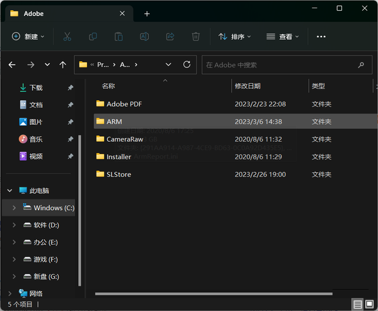Open the See more ellipsis menu
Screen dimensions: 378x311
tap(321, 37)
